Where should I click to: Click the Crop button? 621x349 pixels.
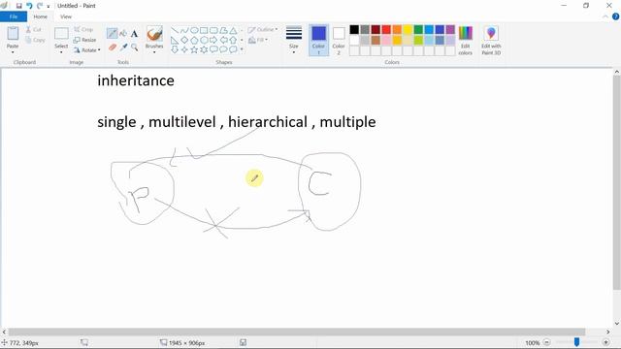point(83,30)
